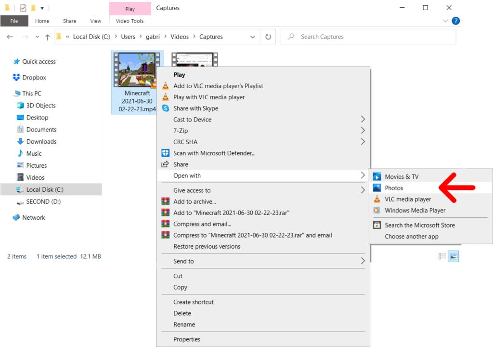Image resolution: width=493 pixels, height=347 pixels.
Task: Add to "Minecraft 2021-06-30 02-22-23.rar"
Action: tap(263, 213)
